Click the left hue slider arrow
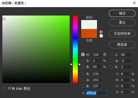Image resolution: width=138 pixels, height=98 pixels. tap(71, 64)
